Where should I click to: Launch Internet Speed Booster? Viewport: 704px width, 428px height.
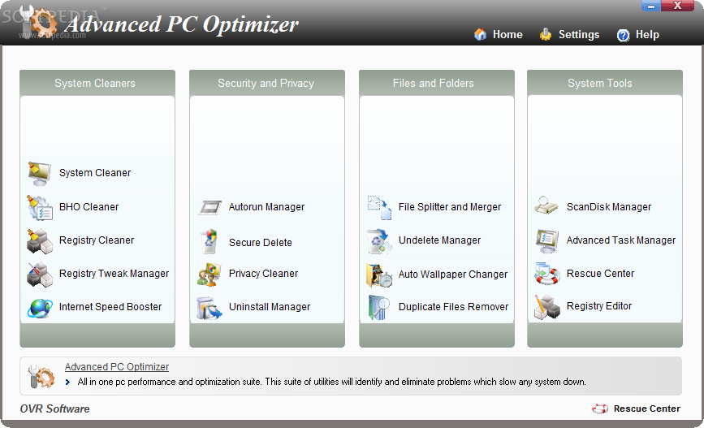[110, 307]
